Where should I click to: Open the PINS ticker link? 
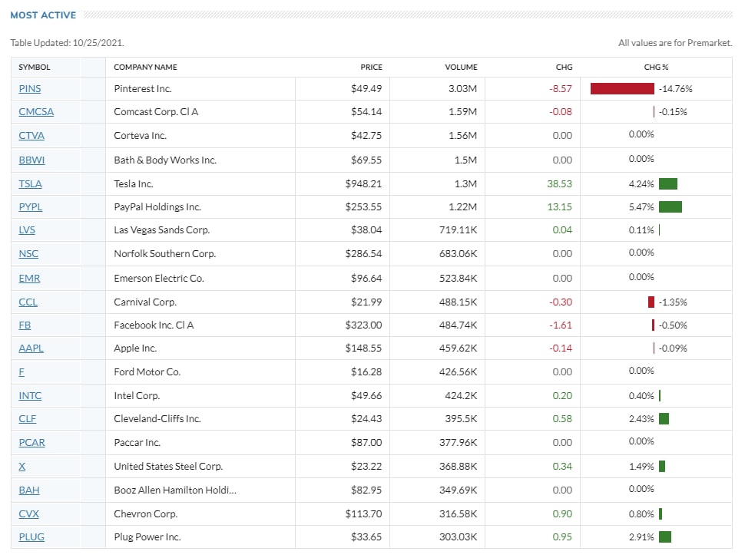pos(29,89)
